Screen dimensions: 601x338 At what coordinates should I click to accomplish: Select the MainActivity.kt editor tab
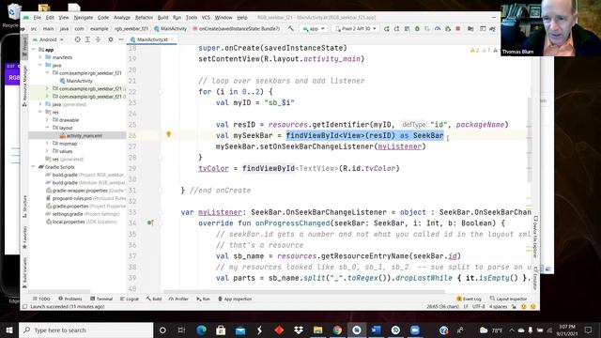[152, 39]
